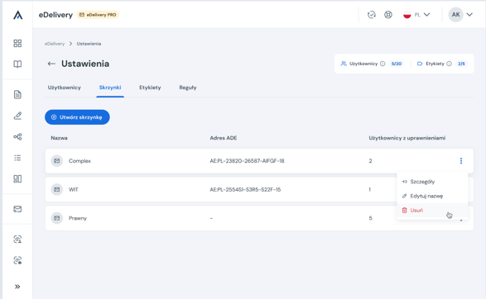Viewport: 486px width, 299px height.
Task: Click the sync status icon in header
Action: (371, 15)
